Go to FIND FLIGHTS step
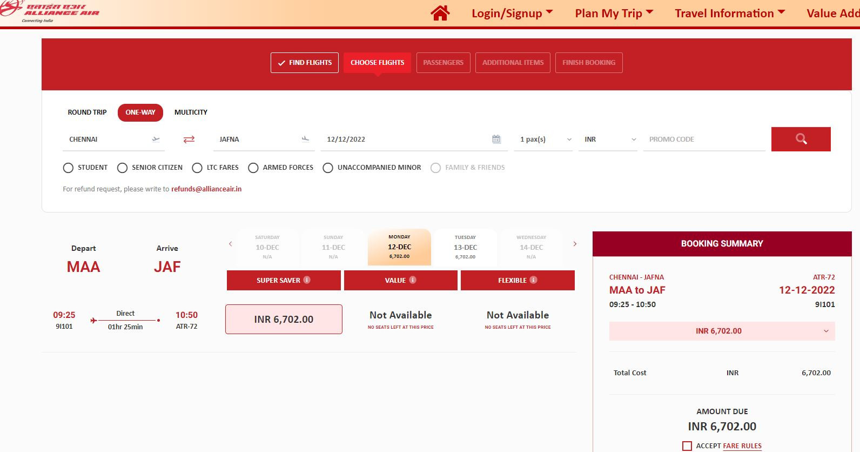This screenshot has height=452, width=860. pos(305,63)
